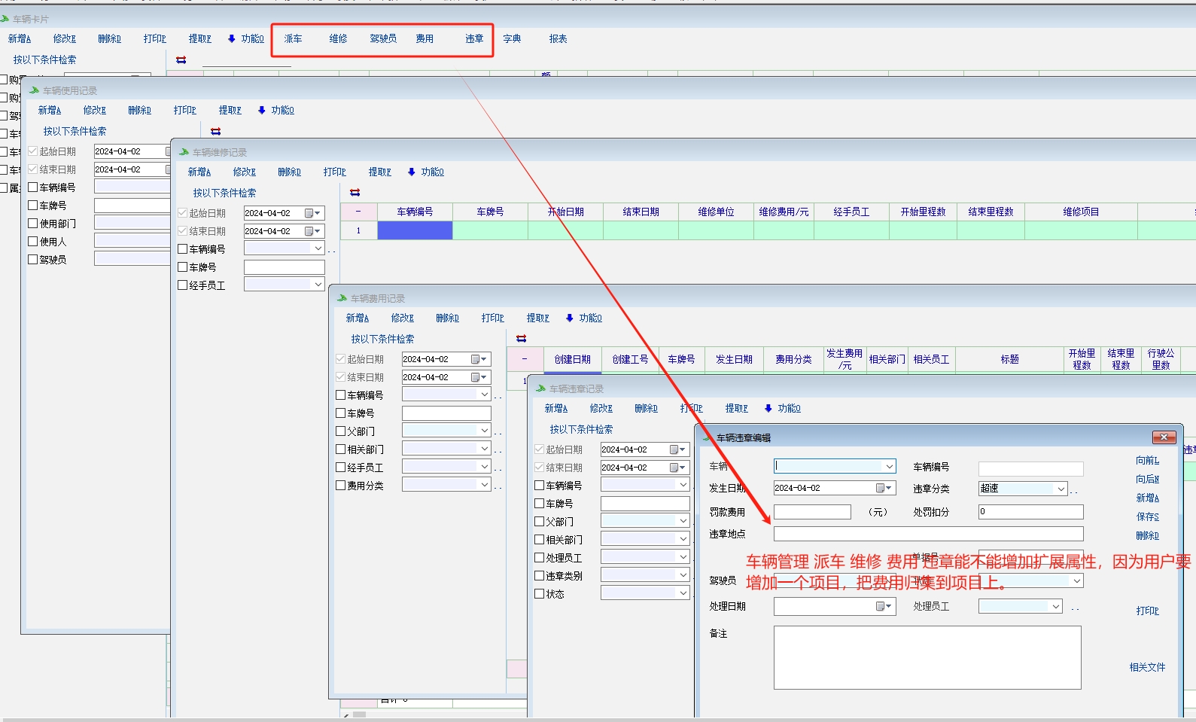Click swap-arrows icon in 车辆使用记录 window
This screenshot has width=1196, height=722.
(216, 131)
